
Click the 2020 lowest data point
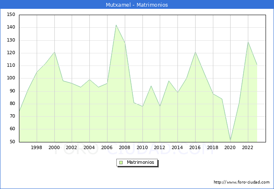231,140
